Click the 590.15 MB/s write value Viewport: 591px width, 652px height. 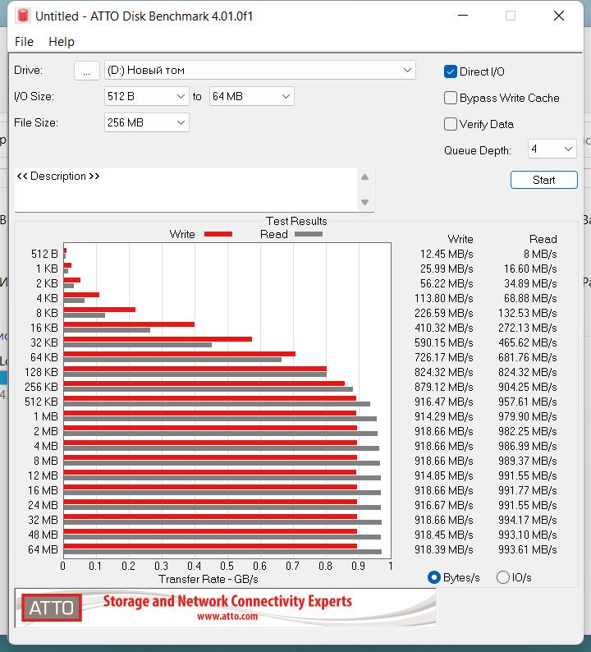point(444,342)
